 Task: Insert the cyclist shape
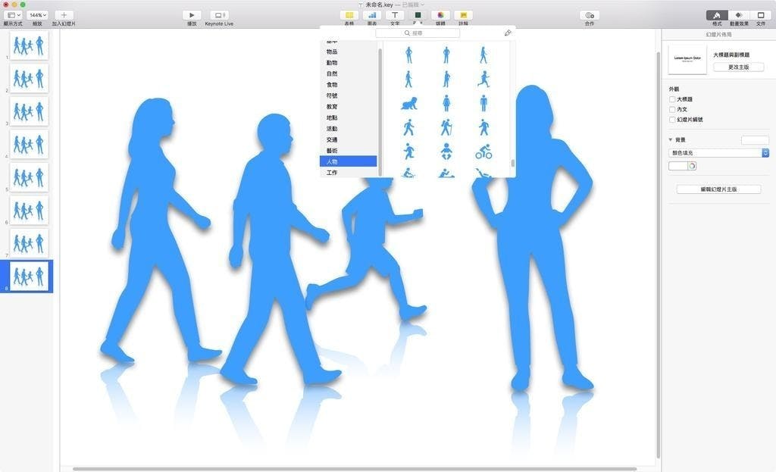[483, 152]
